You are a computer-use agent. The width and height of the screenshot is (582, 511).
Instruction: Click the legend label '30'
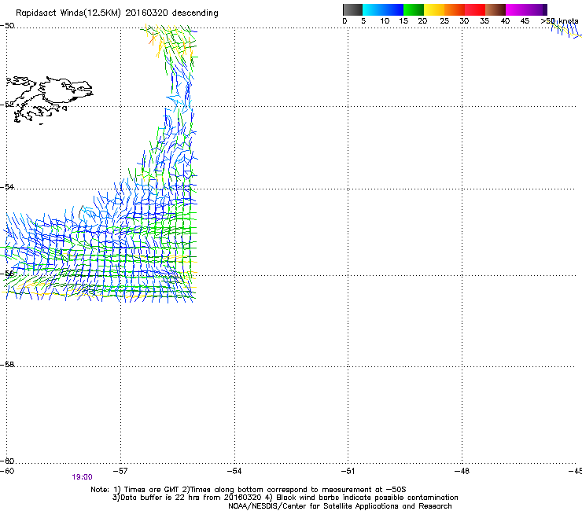tap(464, 21)
